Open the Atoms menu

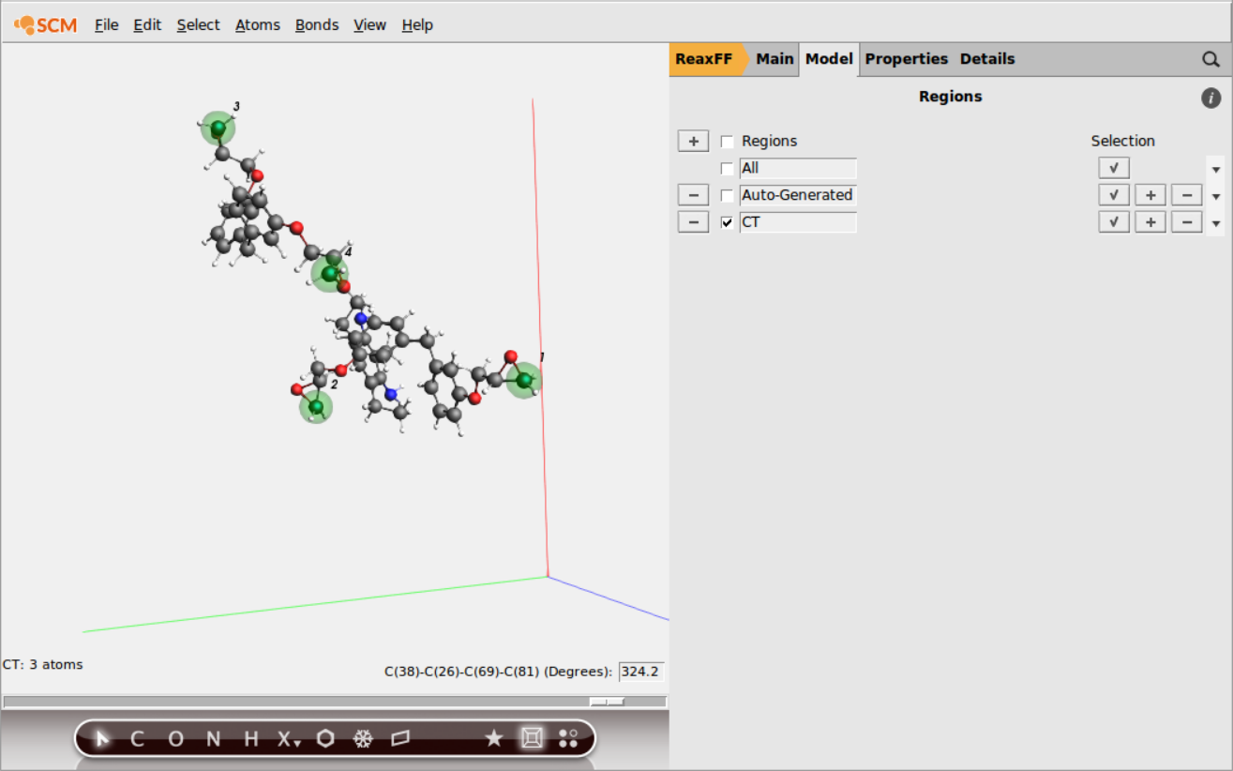pyautogui.click(x=257, y=25)
